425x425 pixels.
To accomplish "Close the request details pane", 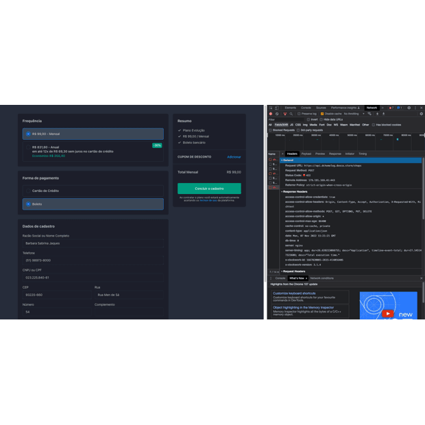I will (282, 154).
